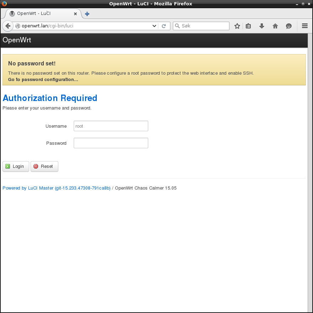Image resolution: width=313 pixels, height=313 pixels.
Task: Bookmark this page with the star icon
Action: pos(237,26)
